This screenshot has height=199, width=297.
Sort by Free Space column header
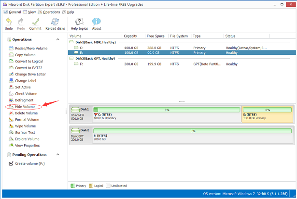[156, 36]
